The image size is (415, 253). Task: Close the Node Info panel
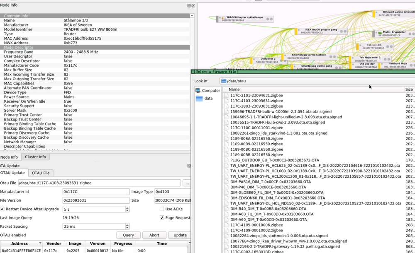click(194, 6)
